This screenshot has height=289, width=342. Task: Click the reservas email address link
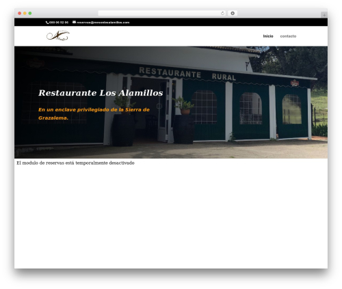click(103, 23)
